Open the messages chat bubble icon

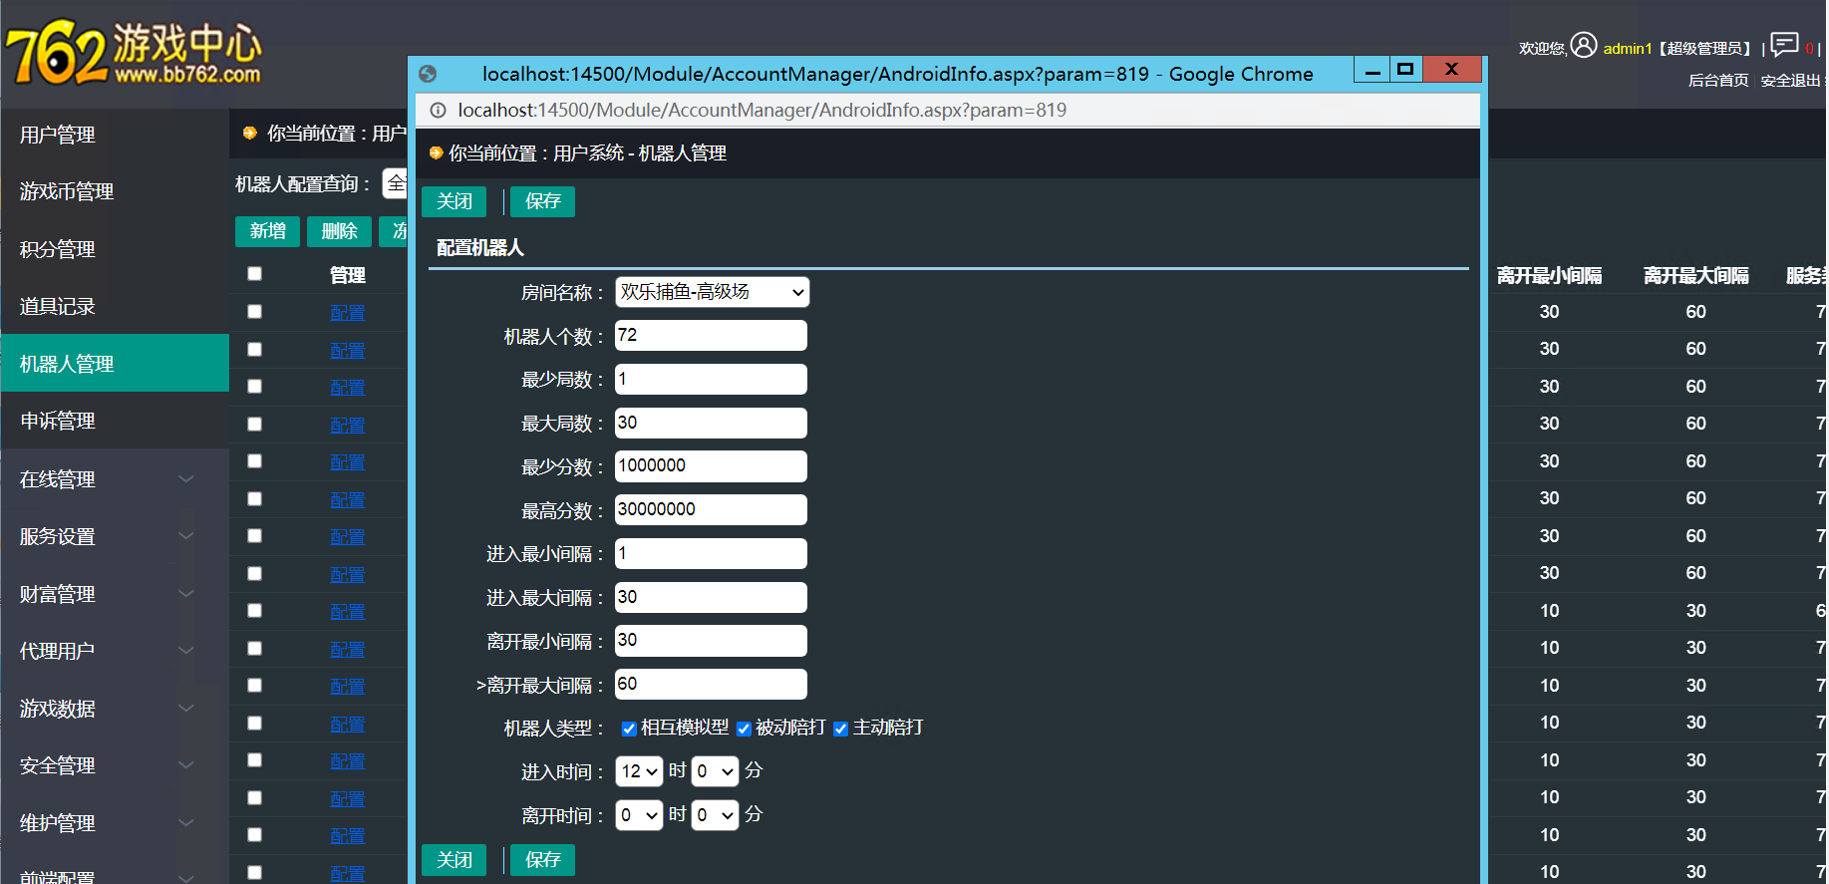[1784, 45]
